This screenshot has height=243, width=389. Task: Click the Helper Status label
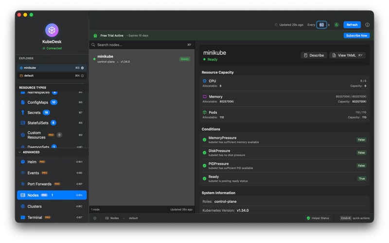320,218
